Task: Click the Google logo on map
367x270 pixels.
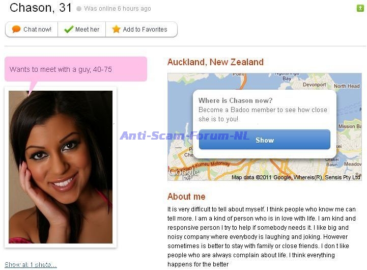Action: 183,172
